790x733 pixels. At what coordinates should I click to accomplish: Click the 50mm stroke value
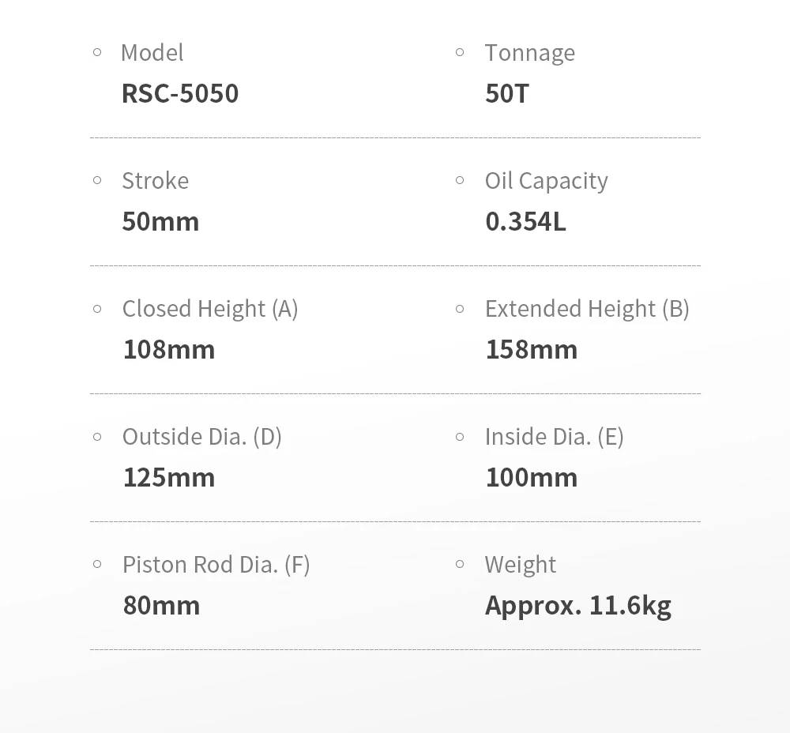point(160,222)
